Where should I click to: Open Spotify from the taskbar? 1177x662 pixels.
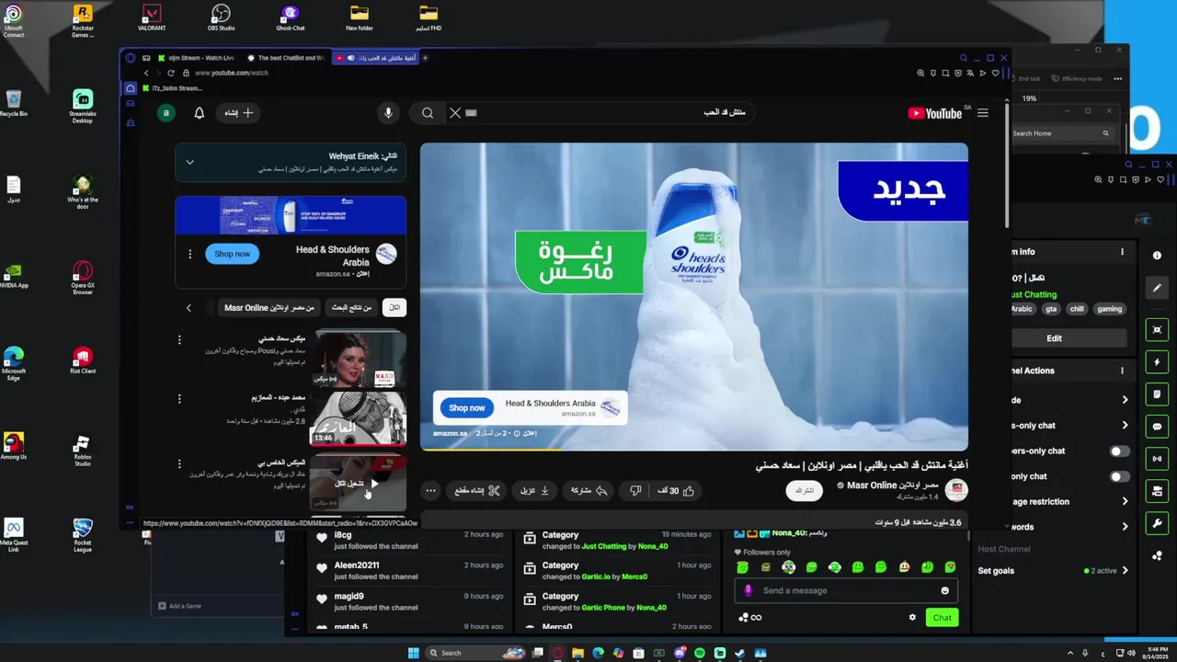(x=700, y=653)
